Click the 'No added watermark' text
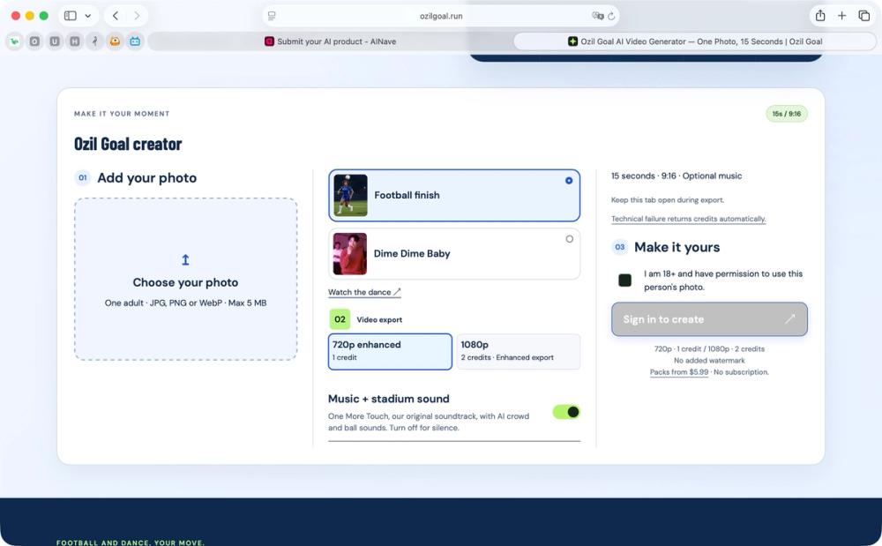Viewport: 882px width, 546px height. (709, 361)
